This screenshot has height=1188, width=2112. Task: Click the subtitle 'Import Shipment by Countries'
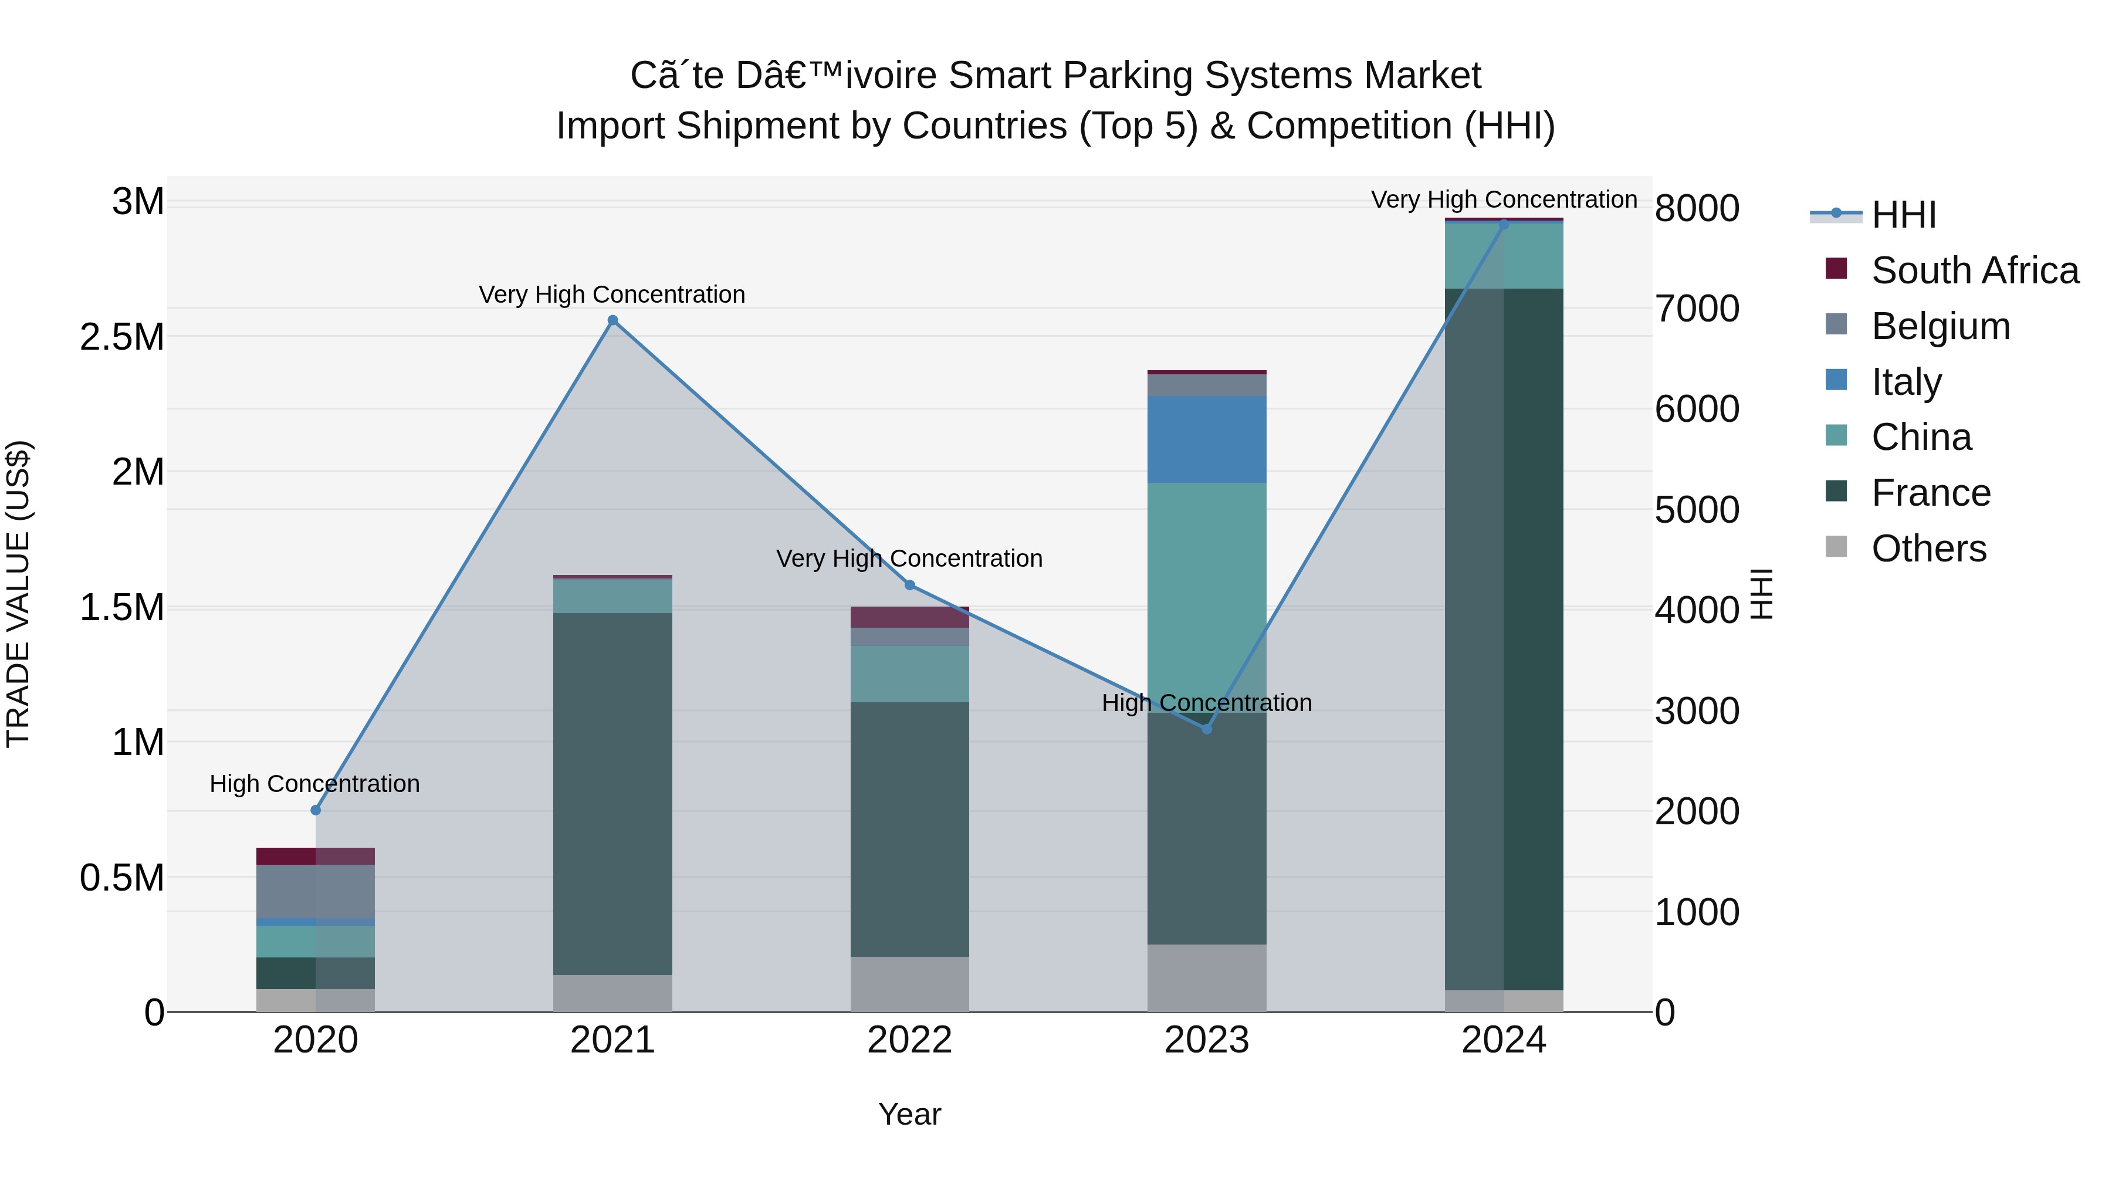pyautogui.click(x=812, y=127)
